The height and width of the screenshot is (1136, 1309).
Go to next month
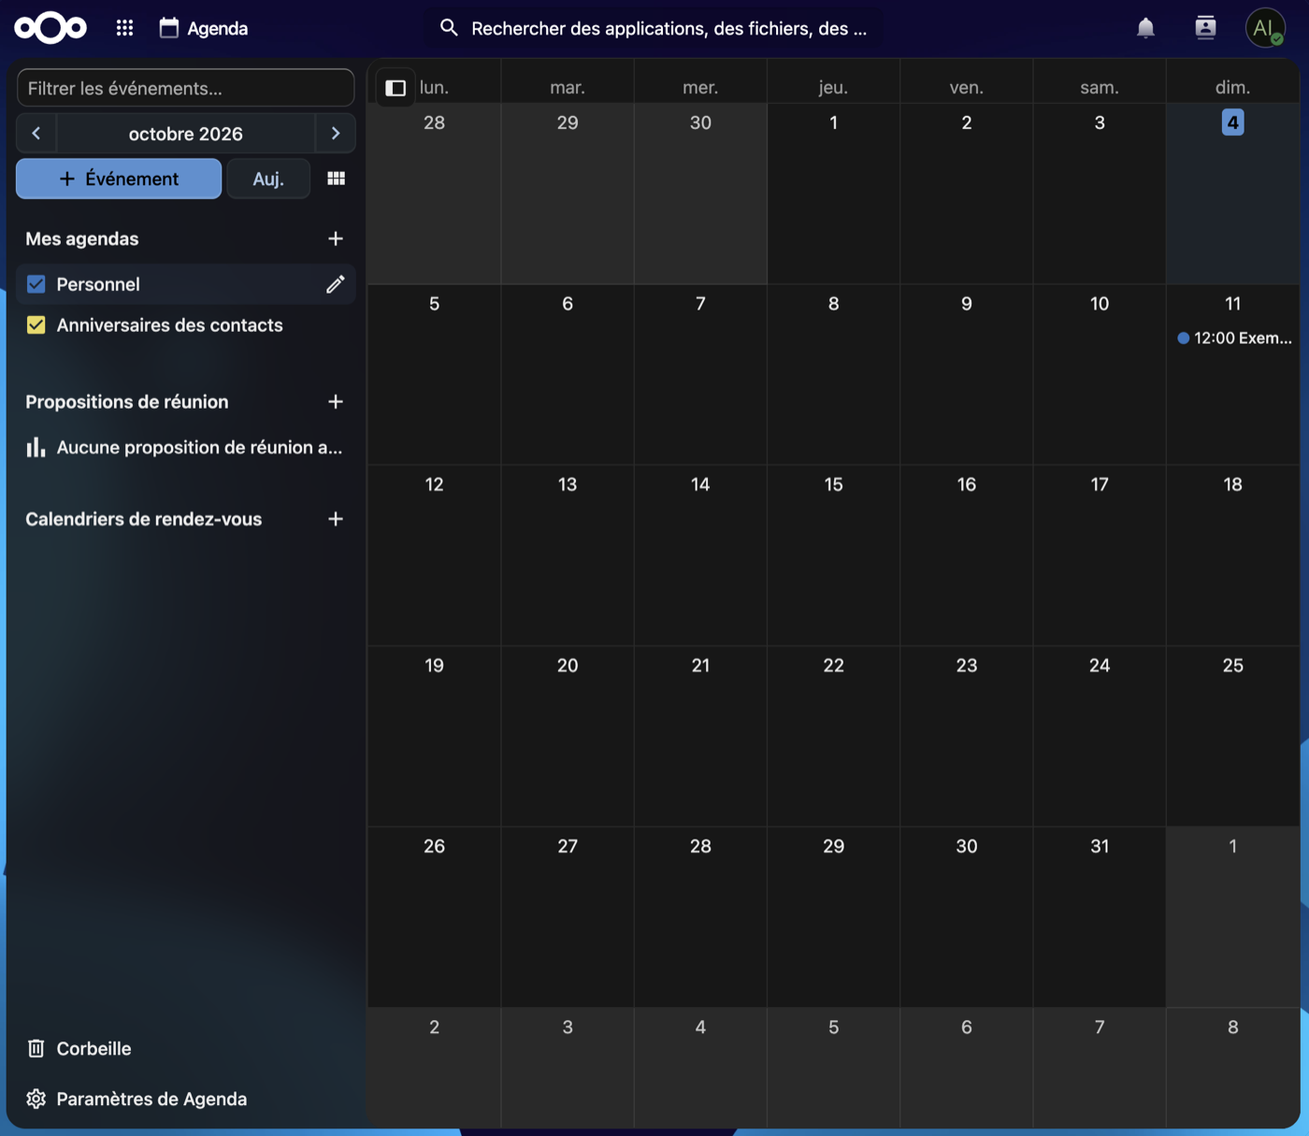[x=335, y=134]
